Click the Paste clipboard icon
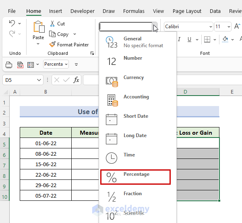Screen dimensions: 242x223 pyautogui.click(x=39, y=27)
